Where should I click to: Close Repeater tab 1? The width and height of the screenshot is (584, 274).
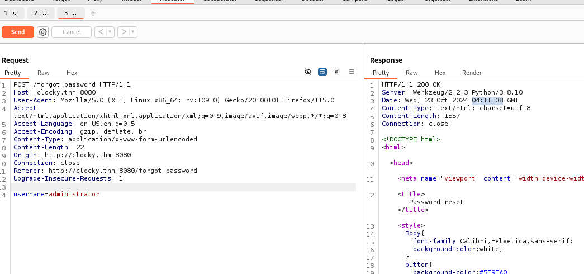pos(14,13)
